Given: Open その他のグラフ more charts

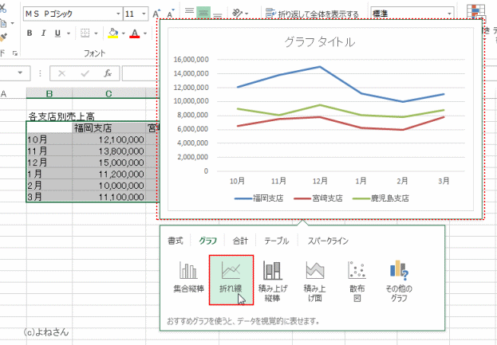Looking at the screenshot, I should click(399, 278).
